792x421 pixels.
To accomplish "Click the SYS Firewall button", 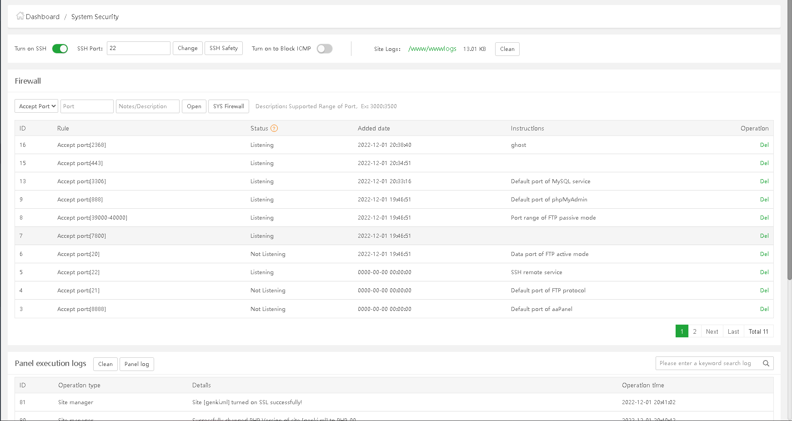I will (229, 106).
